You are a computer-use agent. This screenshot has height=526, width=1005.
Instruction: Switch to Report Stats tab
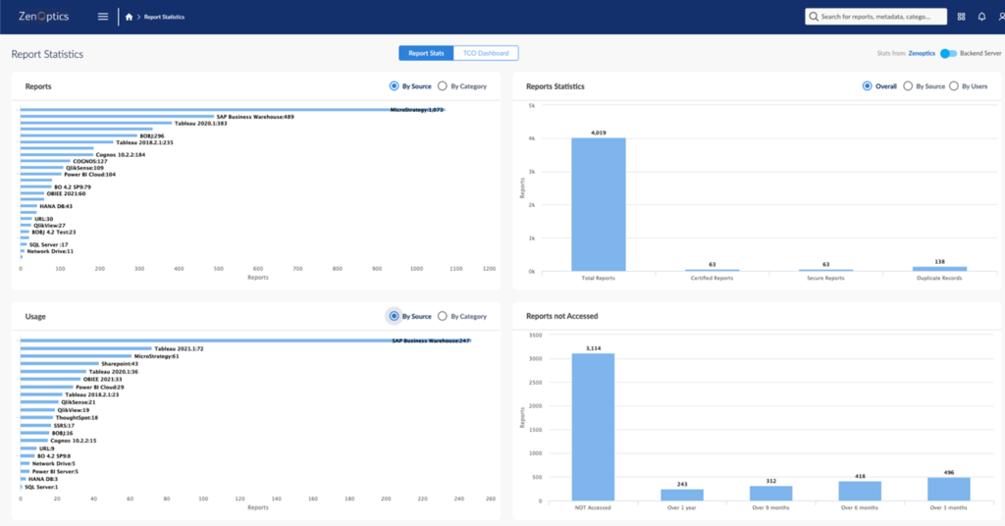point(426,53)
